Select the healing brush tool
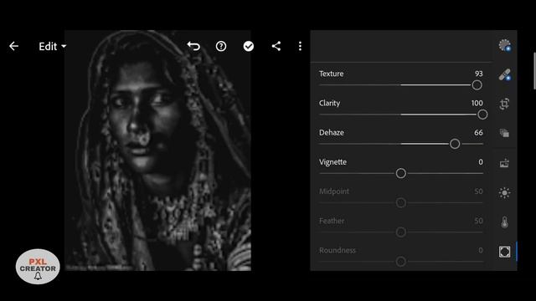Viewport: 536px width, 301px height. (x=504, y=74)
